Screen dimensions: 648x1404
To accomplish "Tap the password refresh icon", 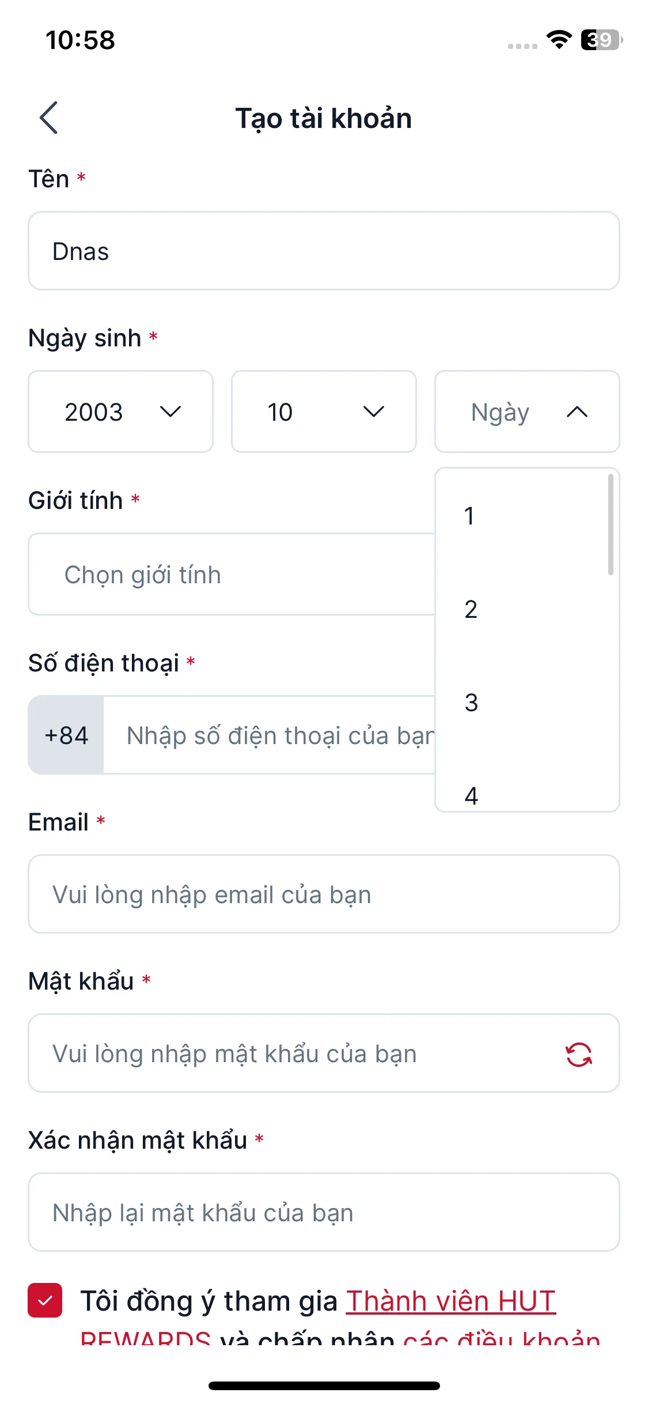I will [578, 1054].
